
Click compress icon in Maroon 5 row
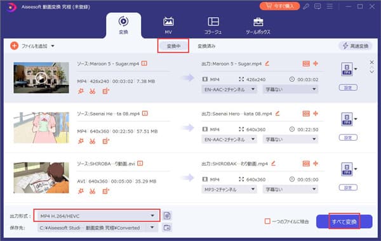click(x=306, y=63)
